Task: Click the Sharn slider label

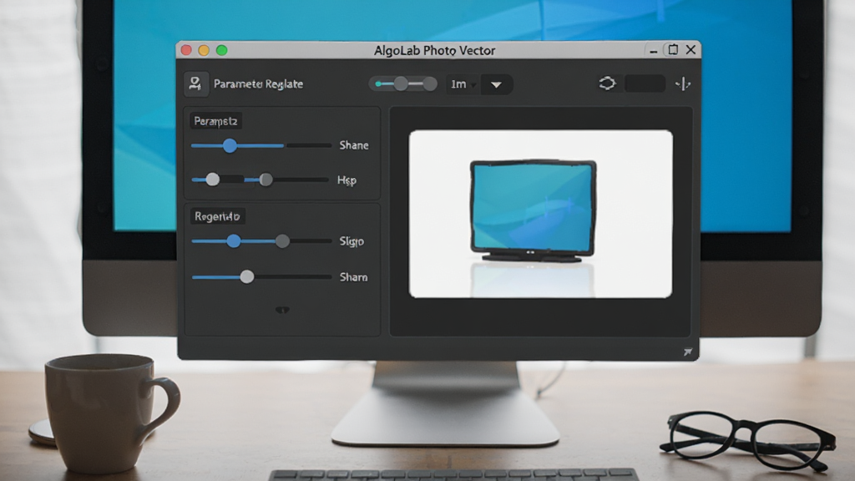Action: [353, 277]
